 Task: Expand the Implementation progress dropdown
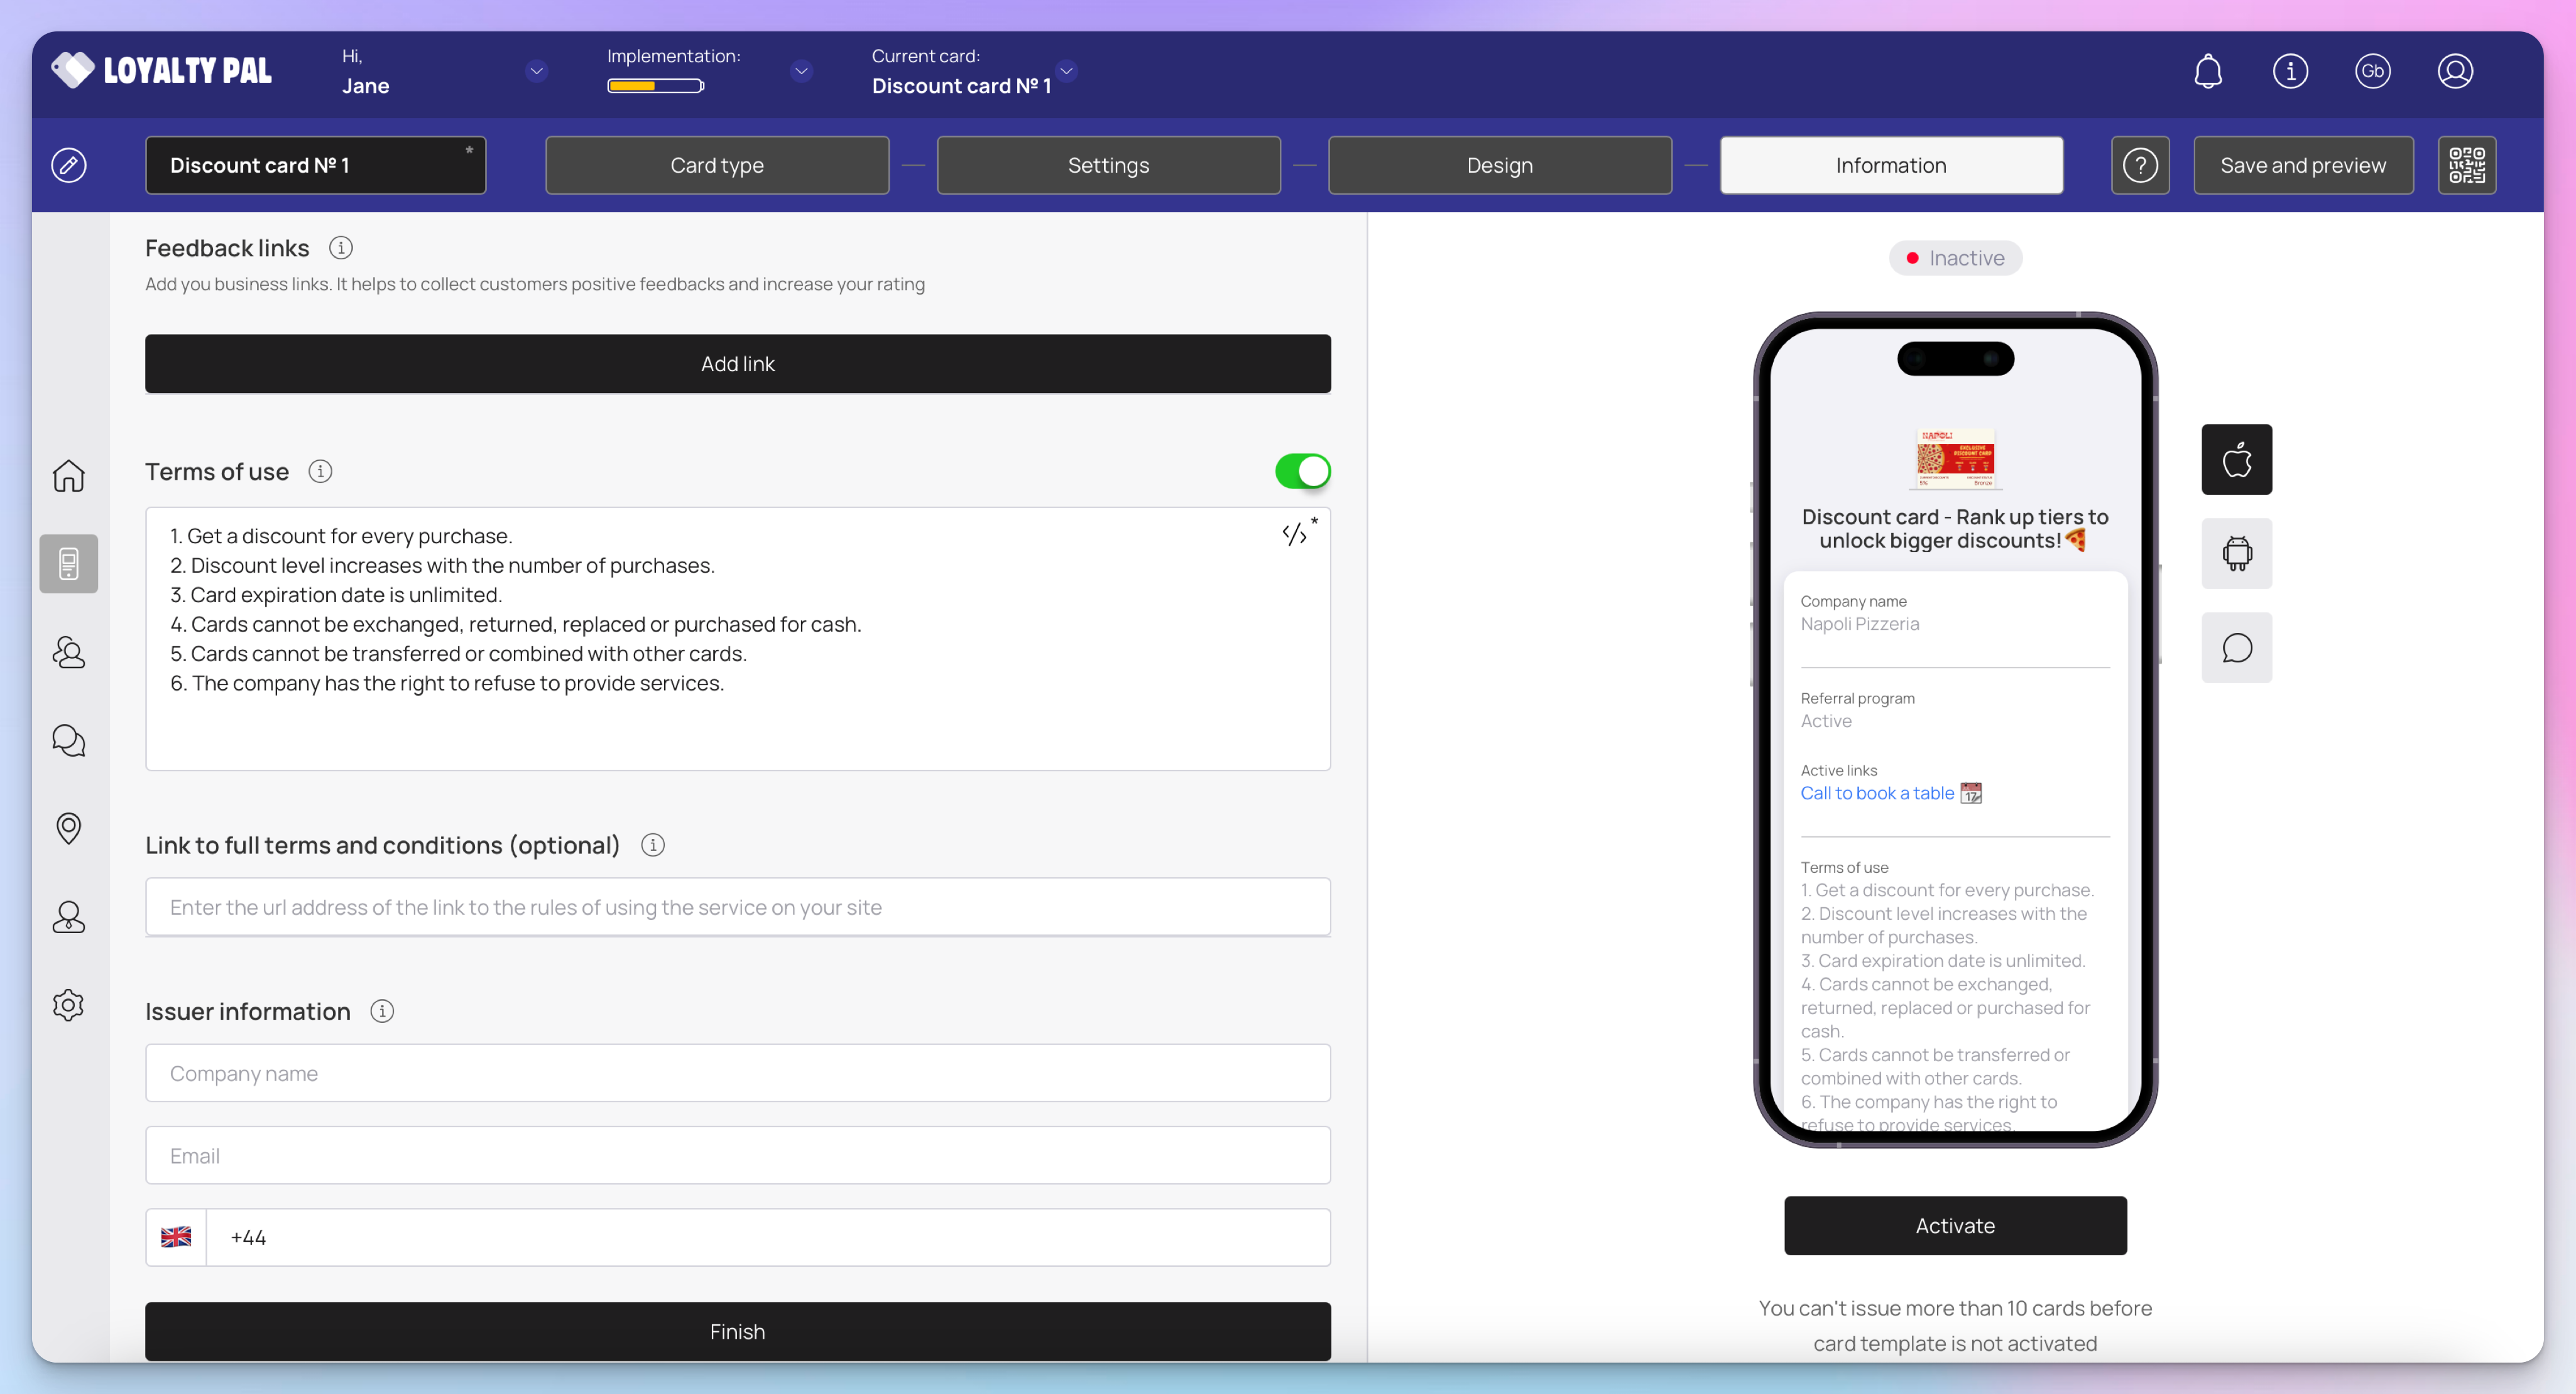(800, 71)
